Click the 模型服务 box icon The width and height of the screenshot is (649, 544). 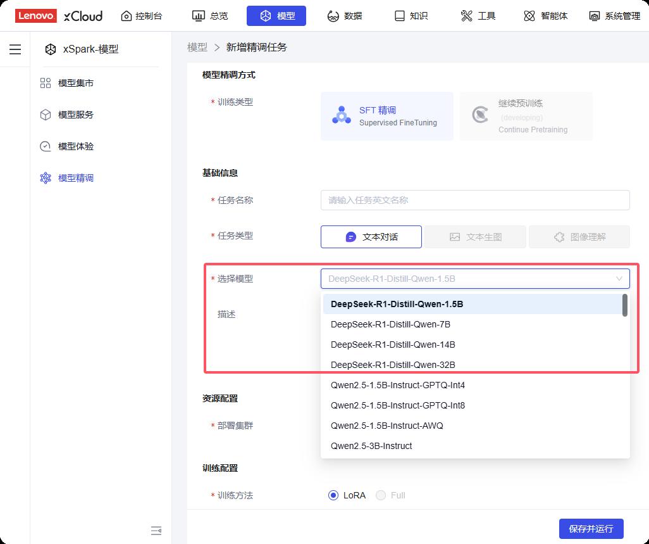[46, 115]
